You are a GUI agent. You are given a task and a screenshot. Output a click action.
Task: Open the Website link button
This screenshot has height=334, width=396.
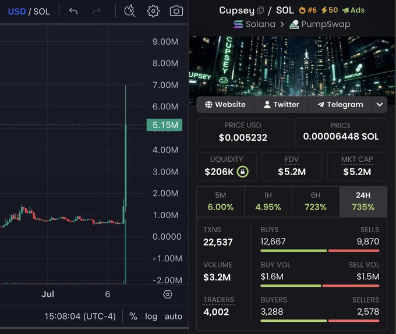click(225, 104)
